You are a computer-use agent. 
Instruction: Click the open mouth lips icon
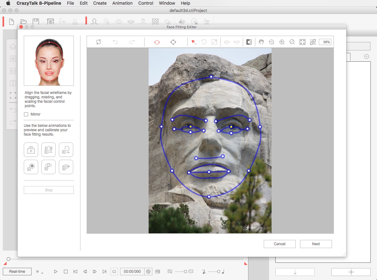pyautogui.click(x=237, y=42)
